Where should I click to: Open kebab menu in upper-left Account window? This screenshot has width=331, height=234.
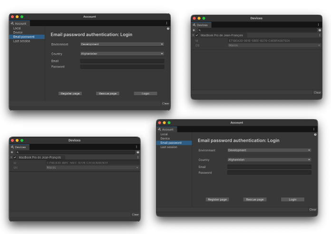166,23
